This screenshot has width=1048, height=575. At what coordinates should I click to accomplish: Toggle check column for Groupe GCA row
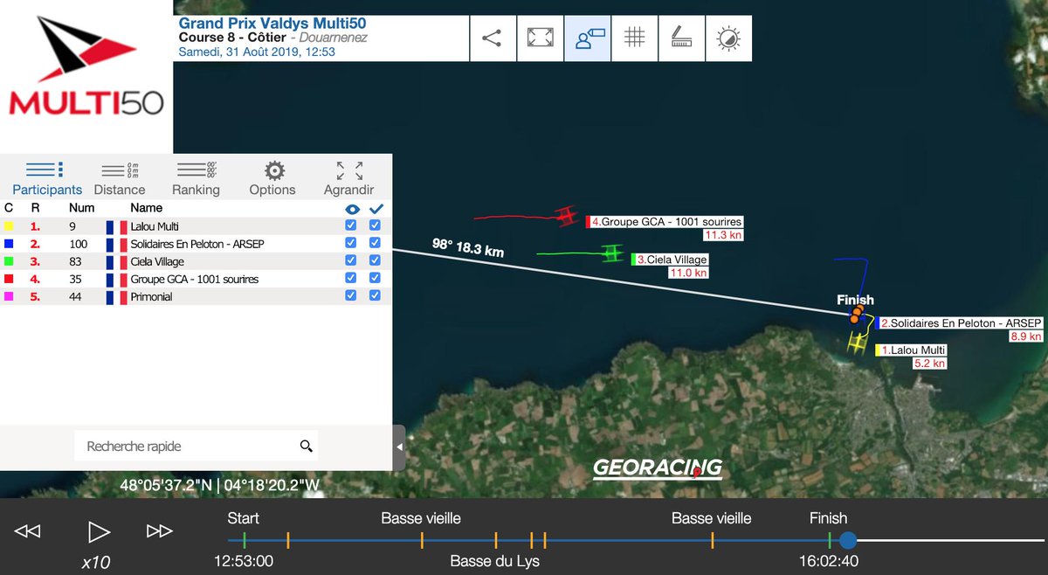tap(376, 279)
